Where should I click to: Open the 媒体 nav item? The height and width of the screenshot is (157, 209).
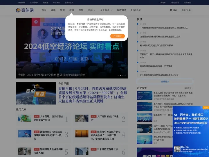pos(53,10)
